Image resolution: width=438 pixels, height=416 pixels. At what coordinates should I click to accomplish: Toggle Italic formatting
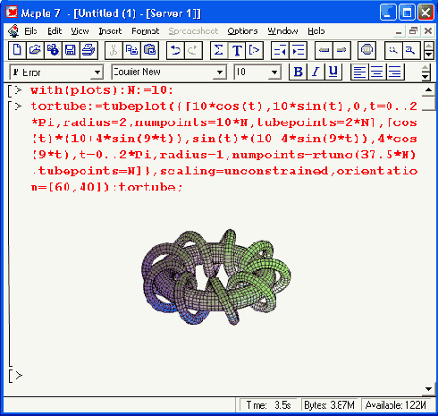316,72
